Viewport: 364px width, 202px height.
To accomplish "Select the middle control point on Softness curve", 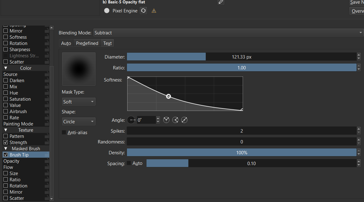I will click(169, 96).
